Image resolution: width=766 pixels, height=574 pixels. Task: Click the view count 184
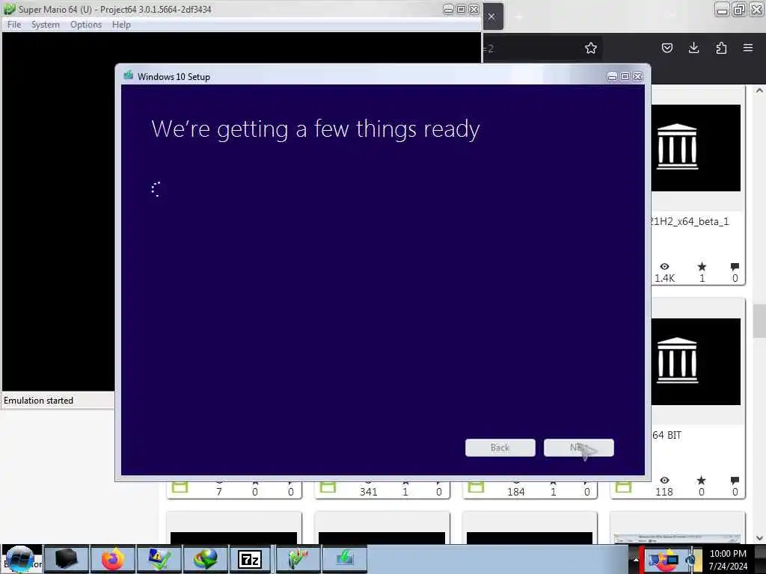(x=516, y=492)
